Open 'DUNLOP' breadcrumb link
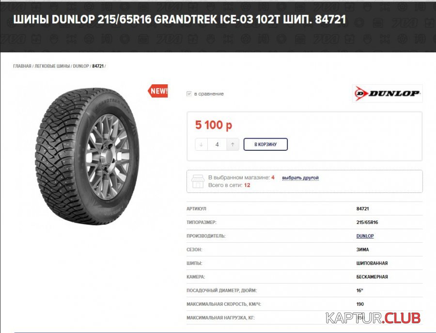 tap(81, 66)
